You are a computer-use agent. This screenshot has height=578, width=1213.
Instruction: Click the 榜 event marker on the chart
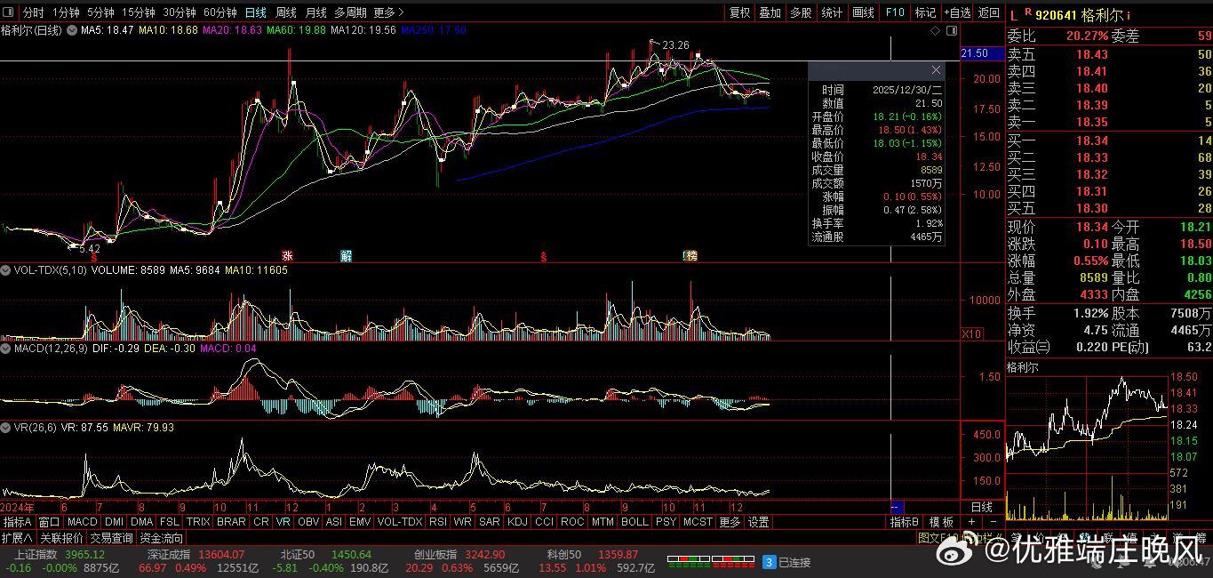691,256
